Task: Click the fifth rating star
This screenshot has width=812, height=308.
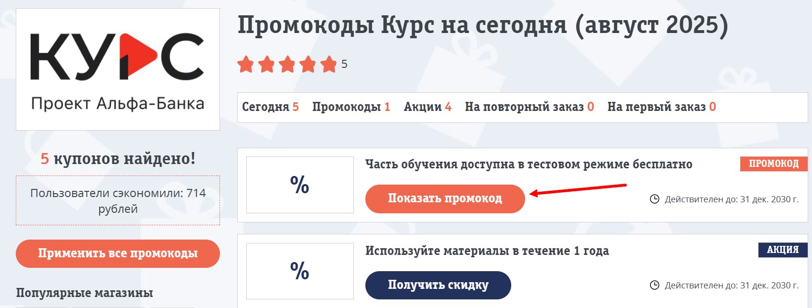Action: (329, 63)
